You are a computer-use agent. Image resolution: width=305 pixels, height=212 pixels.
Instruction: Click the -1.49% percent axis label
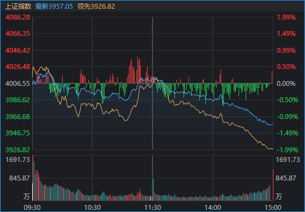[x=288, y=133]
